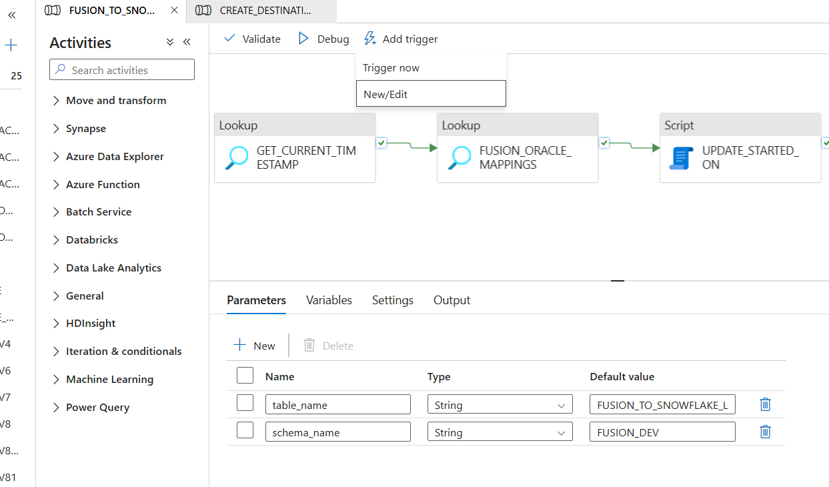Select Trigger now menu option
829x487 pixels.
pyautogui.click(x=431, y=68)
